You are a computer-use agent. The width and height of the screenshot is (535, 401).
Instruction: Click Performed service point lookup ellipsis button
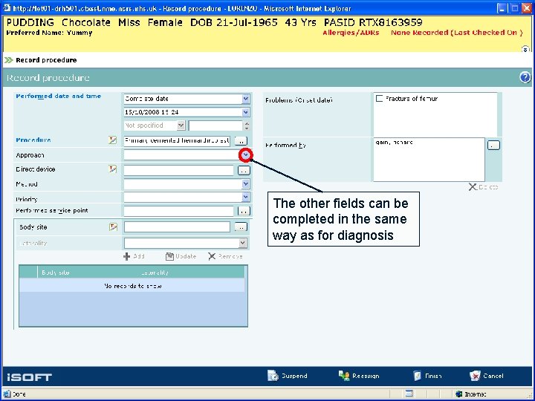click(x=244, y=212)
